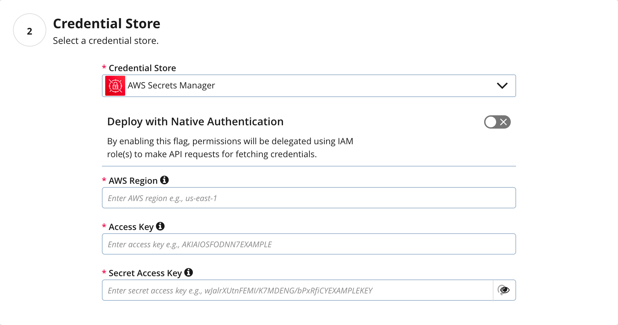Click the 'Select a credential store' subtitle
The width and height of the screenshot is (618, 325).
pos(106,41)
